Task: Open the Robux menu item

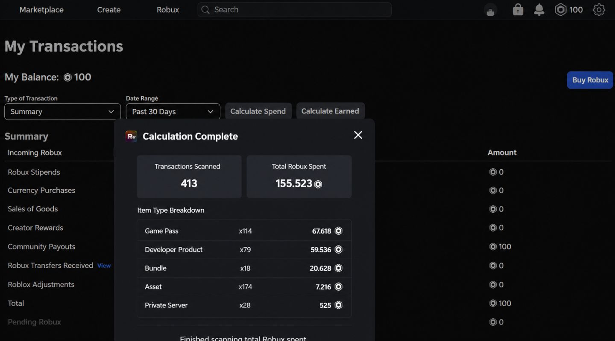Action: pos(168,9)
